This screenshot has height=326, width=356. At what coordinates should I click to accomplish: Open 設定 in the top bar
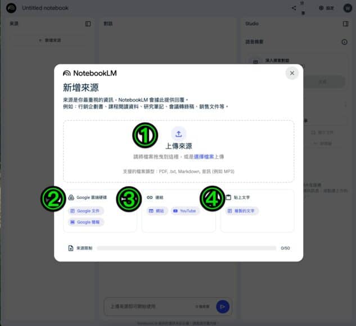click(325, 8)
